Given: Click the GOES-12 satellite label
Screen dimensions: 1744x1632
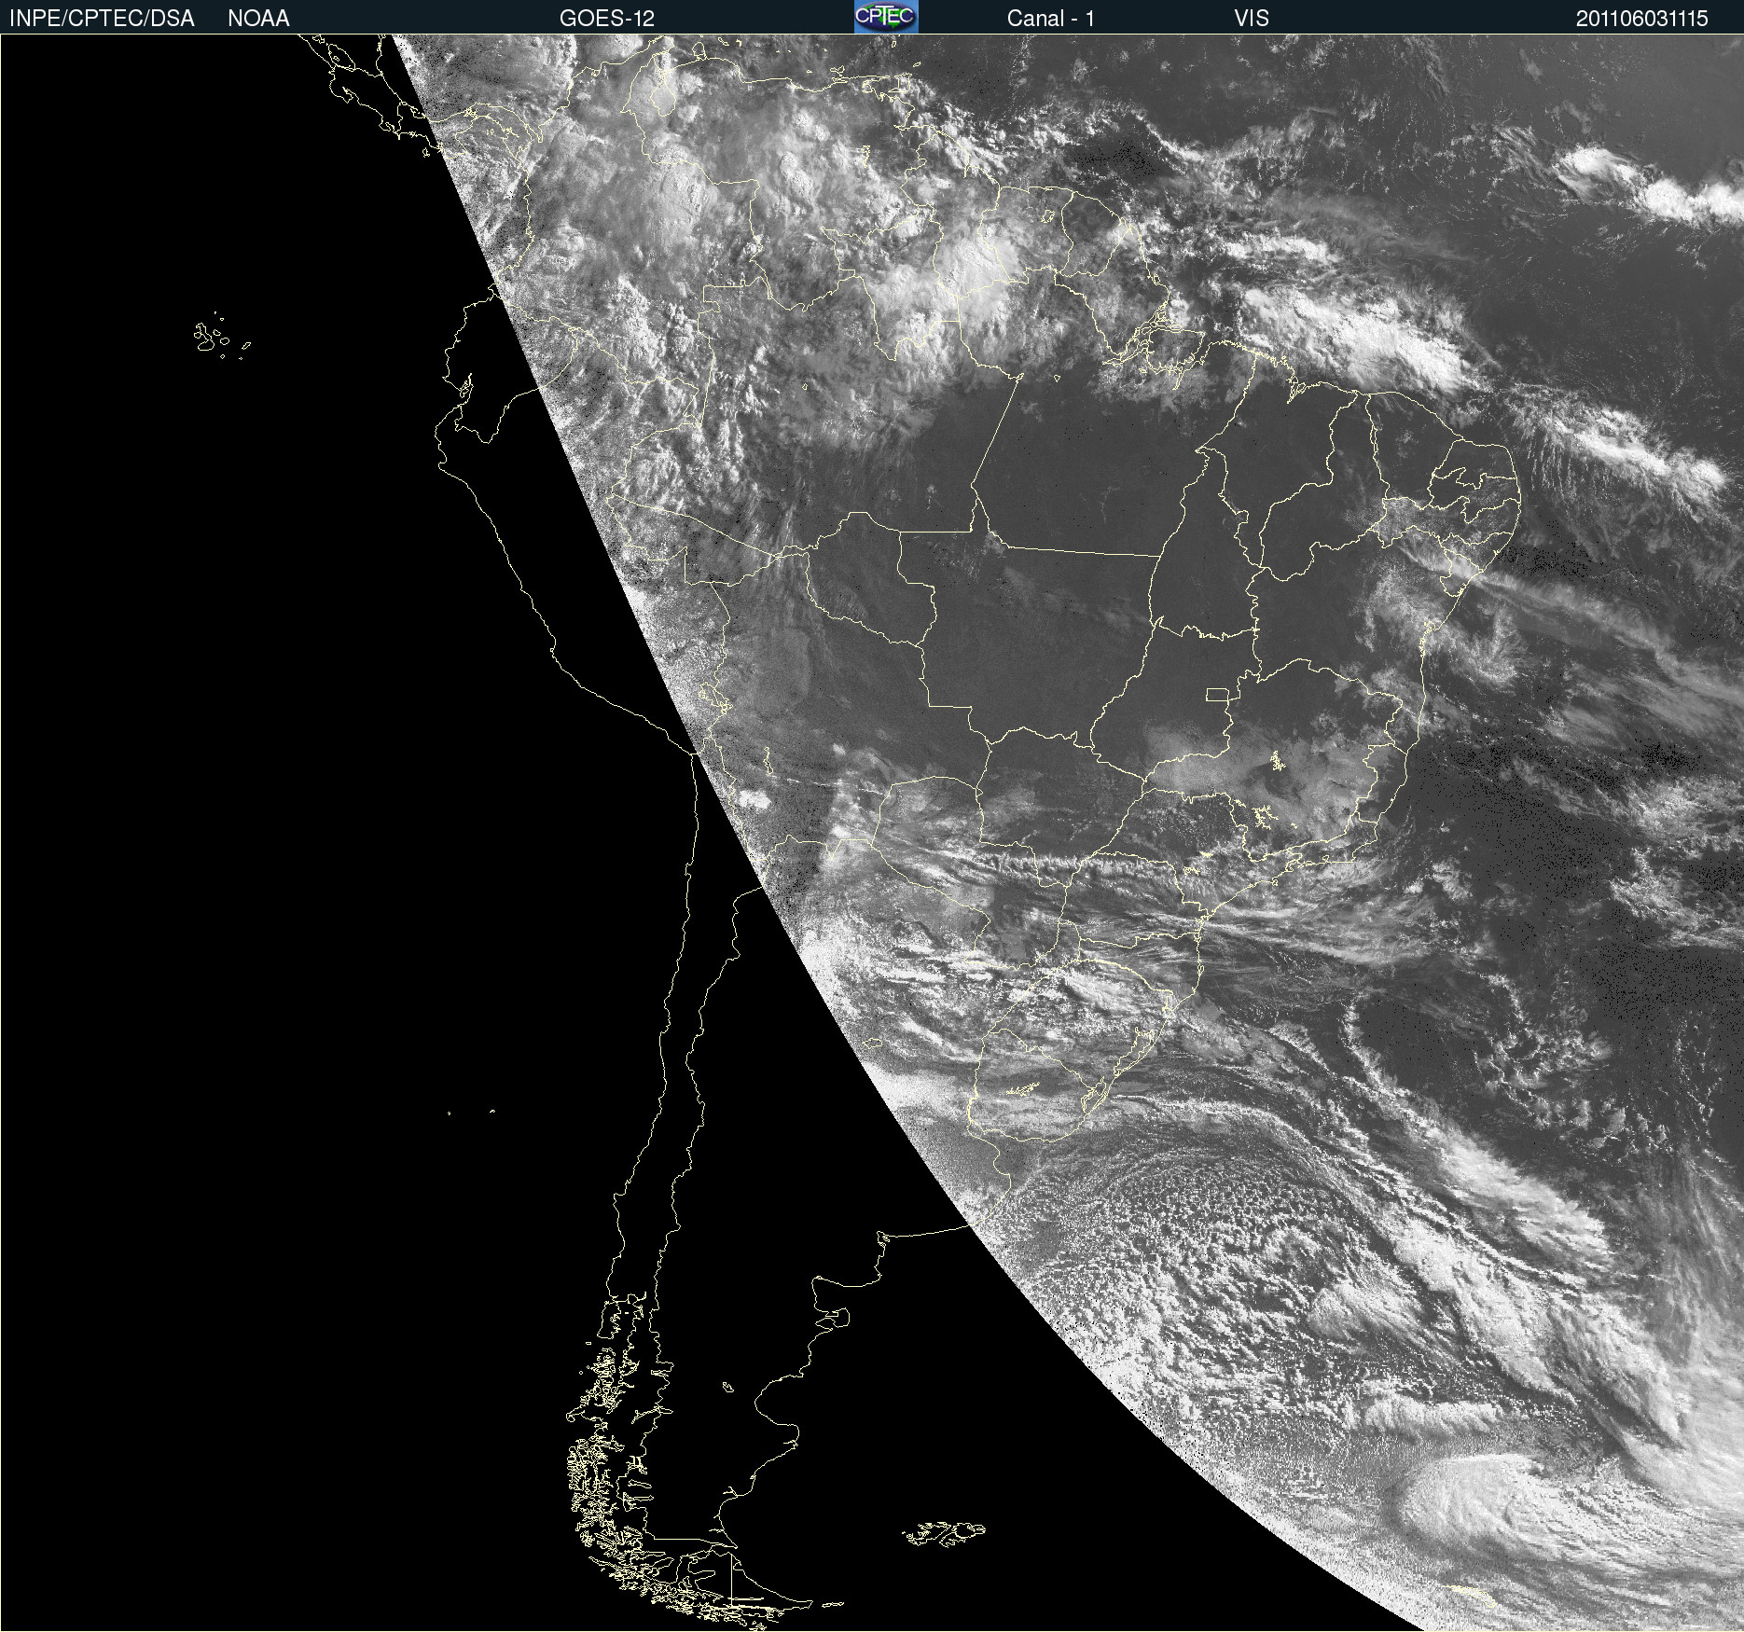Looking at the screenshot, I should pos(607,19).
